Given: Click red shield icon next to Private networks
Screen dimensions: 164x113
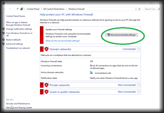Looking at the screenshot, I should point(46,85).
